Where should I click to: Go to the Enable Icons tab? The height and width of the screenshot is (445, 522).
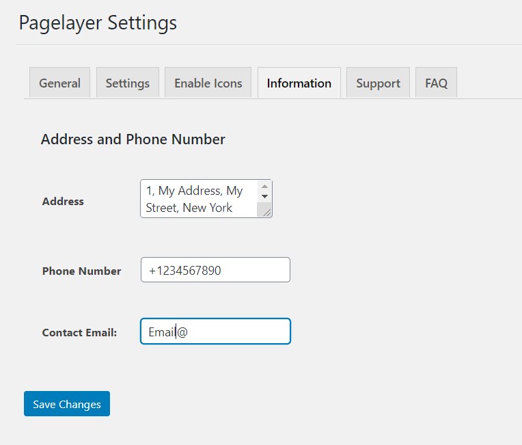coord(208,83)
